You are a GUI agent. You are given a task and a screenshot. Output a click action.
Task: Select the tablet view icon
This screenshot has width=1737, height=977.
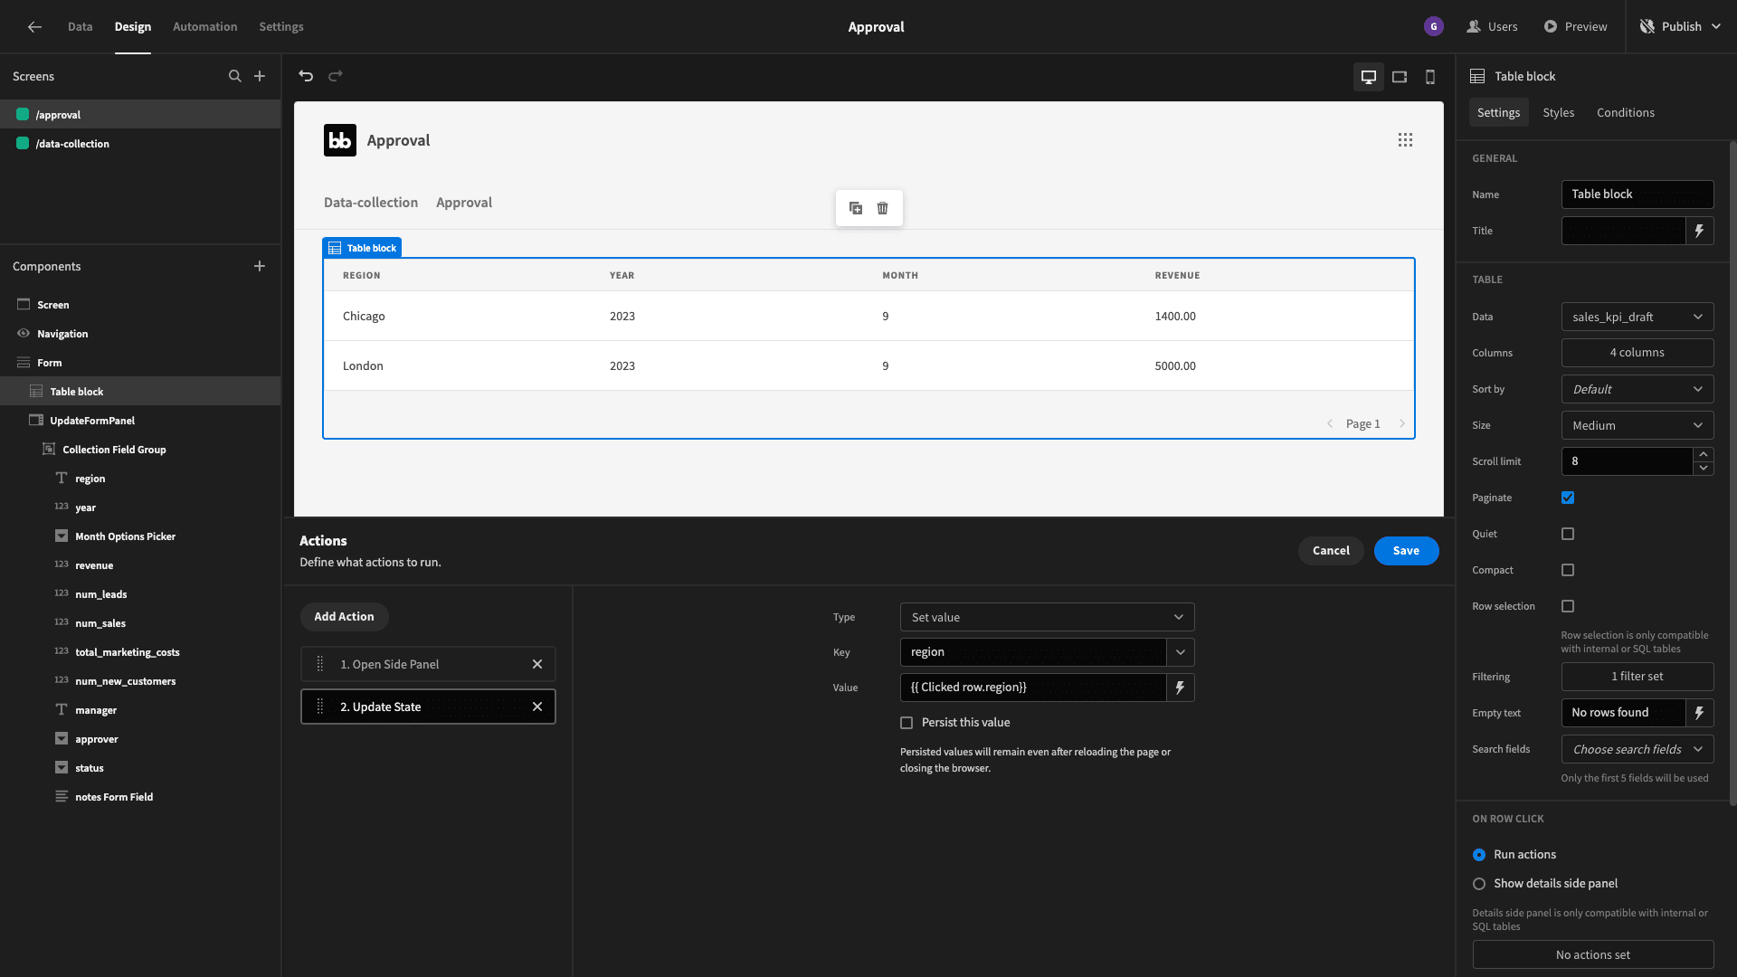(x=1398, y=76)
